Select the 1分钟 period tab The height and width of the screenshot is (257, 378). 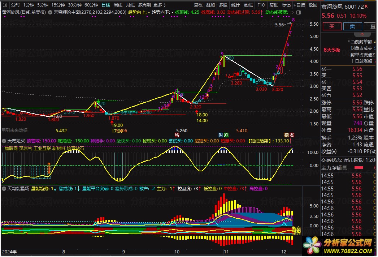[29, 5]
